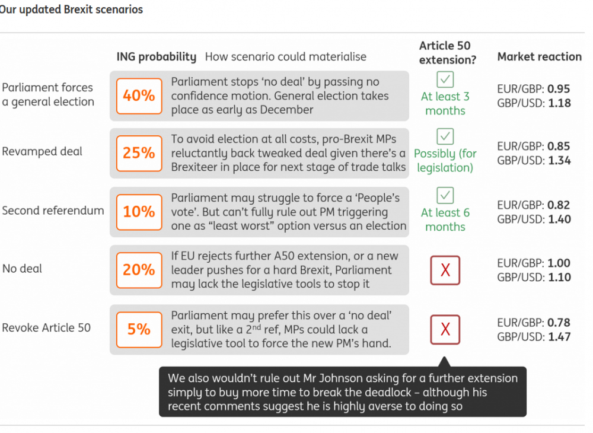
Task: Select the 25% probability box
Action: coord(139,153)
